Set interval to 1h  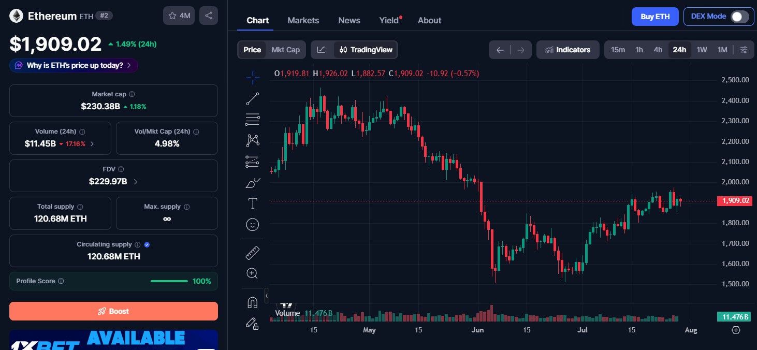pyautogui.click(x=639, y=50)
